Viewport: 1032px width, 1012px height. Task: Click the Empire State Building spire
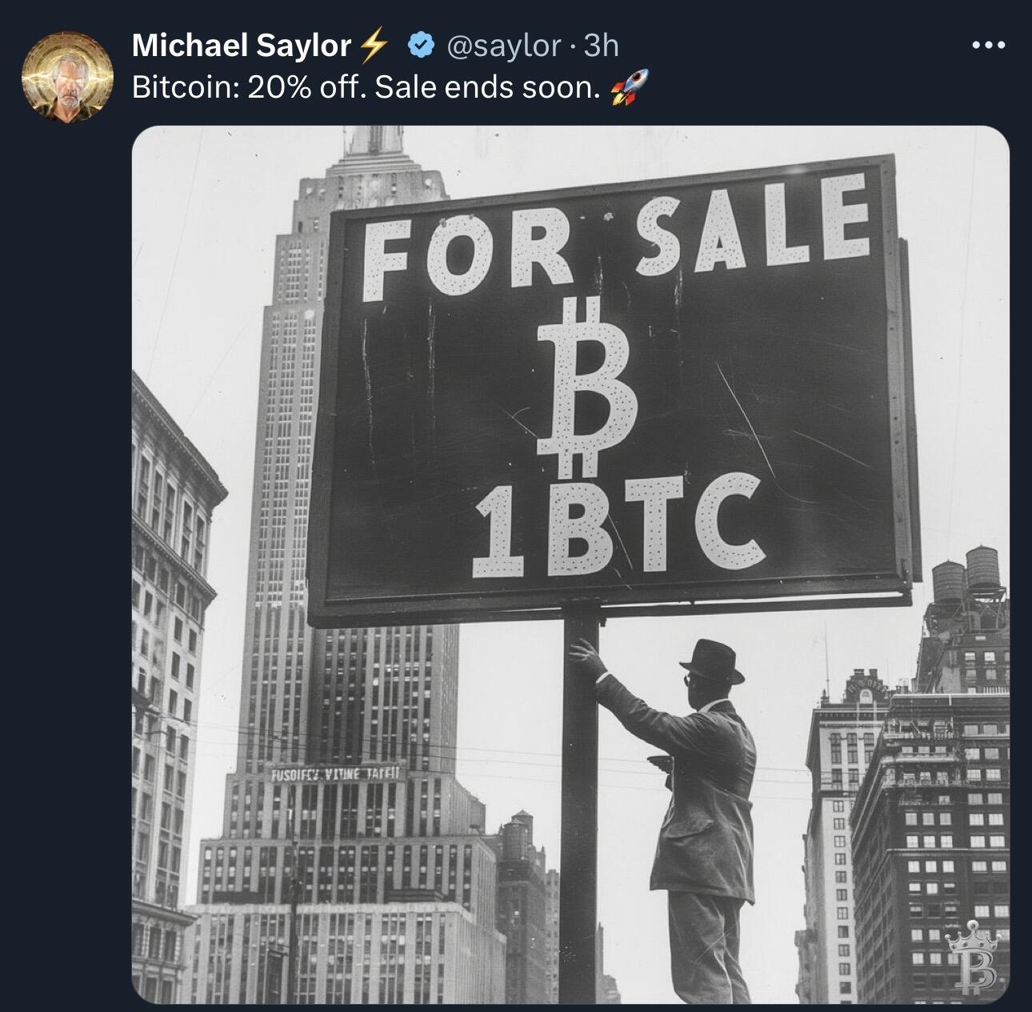tap(374, 144)
